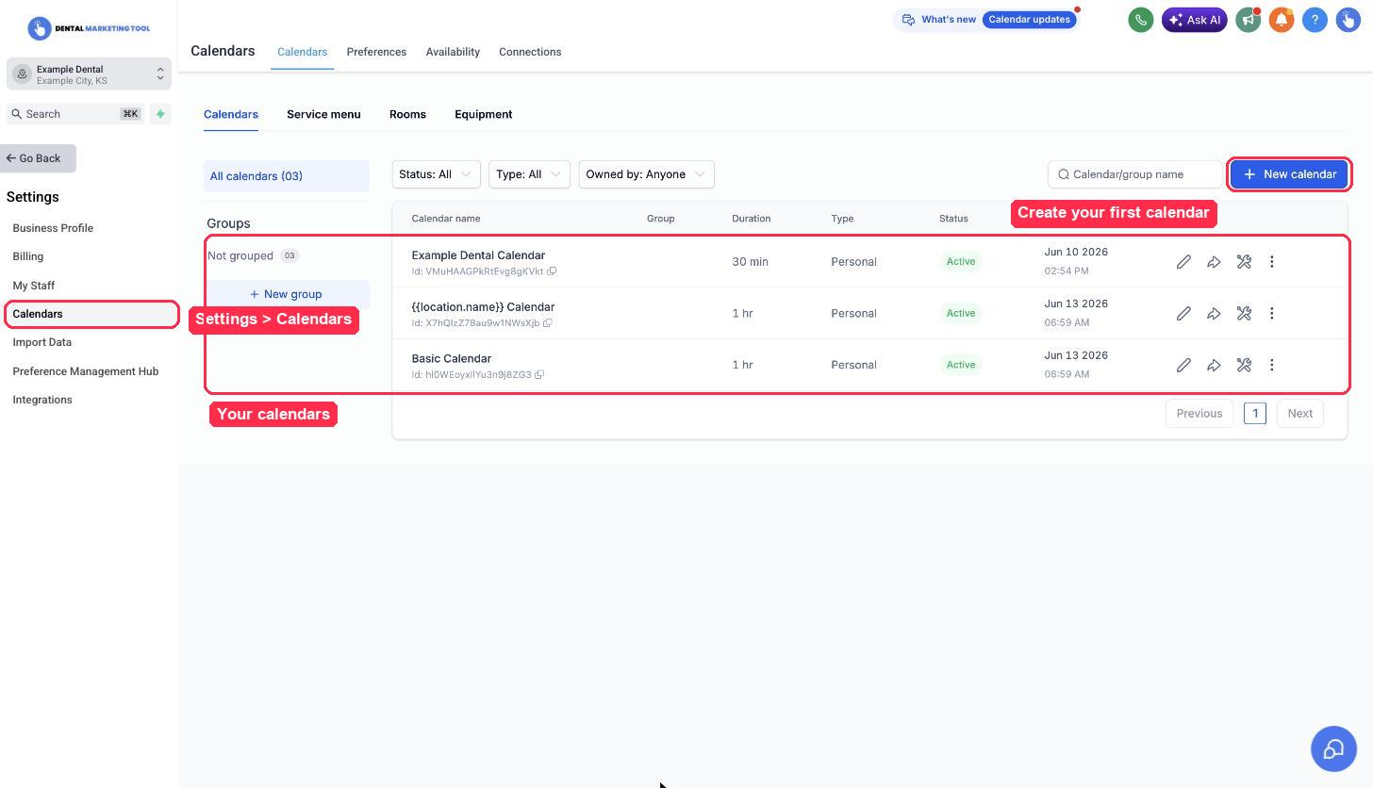Select the Not grouped group
1373x788 pixels.
(252, 255)
